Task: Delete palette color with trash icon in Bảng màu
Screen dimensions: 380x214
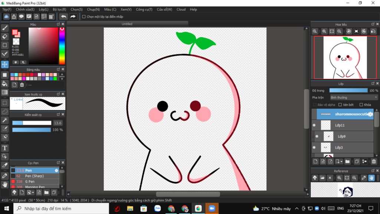Action: (22, 85)
